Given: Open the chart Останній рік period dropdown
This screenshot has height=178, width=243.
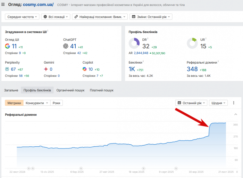Looking at the screenshot, I should [191, 103].
